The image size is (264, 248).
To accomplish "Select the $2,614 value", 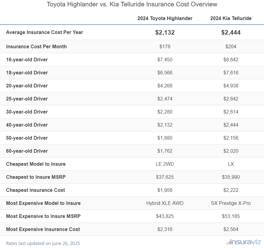I will click(x=231, y=112).
